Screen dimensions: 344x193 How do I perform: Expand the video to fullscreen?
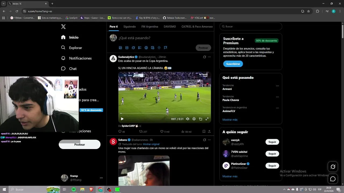(x=207, y=119)
